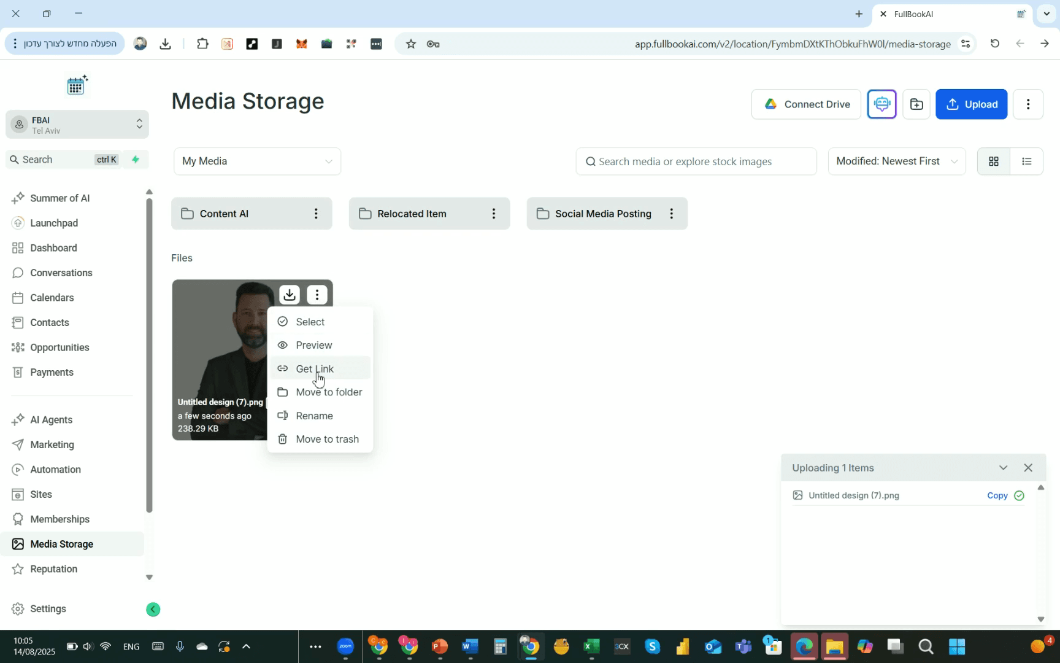Viewport: 1060px width, 663px height.
Task: Click the sidebar vertical scrollbar
Action: (149, 355)
